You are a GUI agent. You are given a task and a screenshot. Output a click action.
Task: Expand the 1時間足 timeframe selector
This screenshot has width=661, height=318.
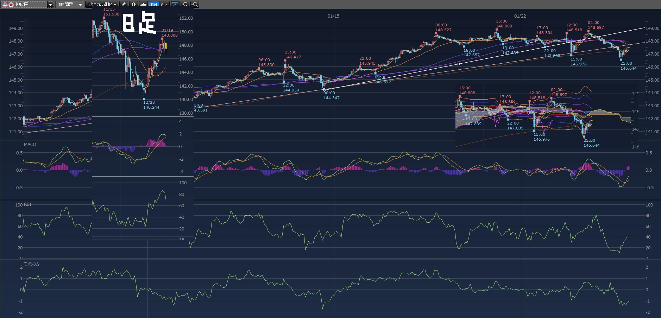click(80, 5)
